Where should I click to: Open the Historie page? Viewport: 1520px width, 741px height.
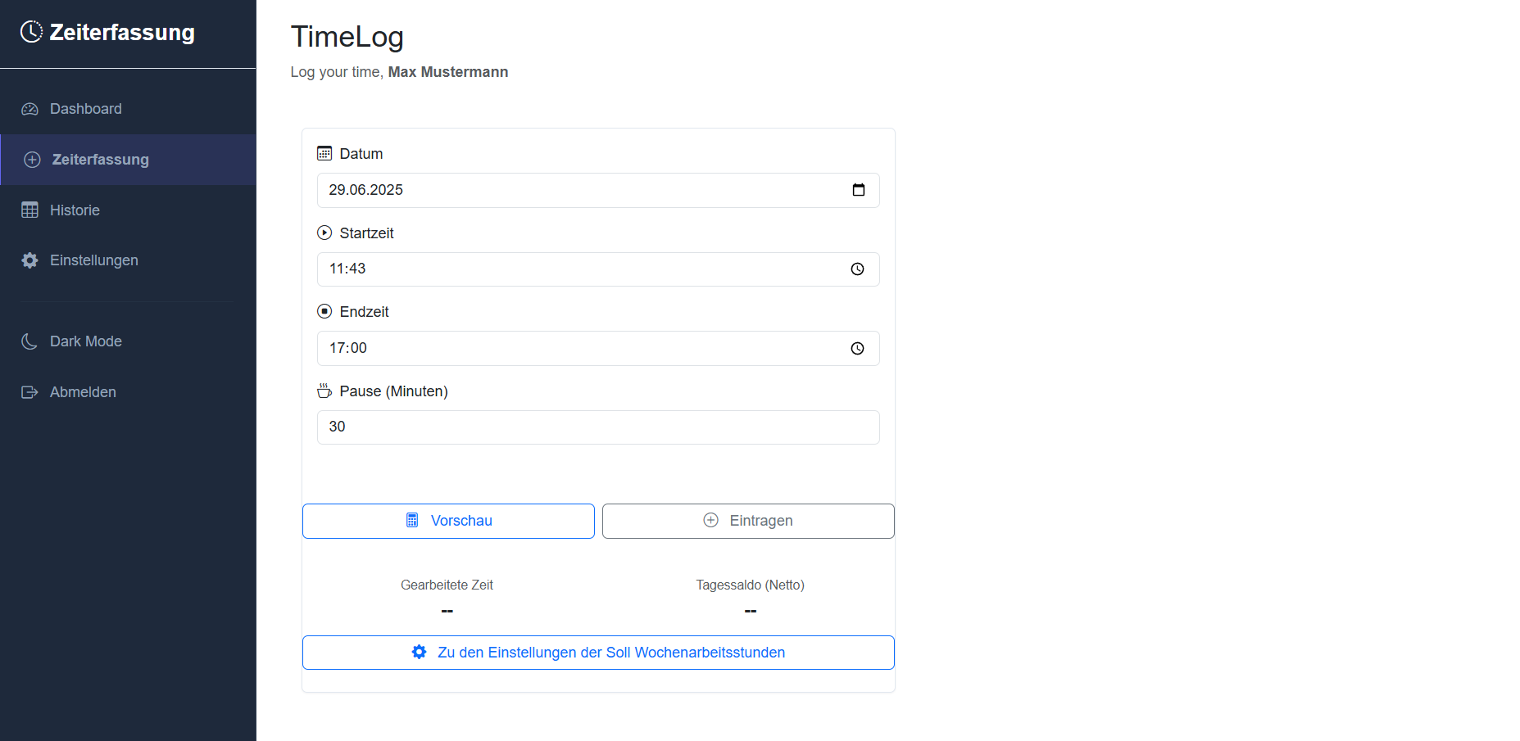click(x=74, y=210)
